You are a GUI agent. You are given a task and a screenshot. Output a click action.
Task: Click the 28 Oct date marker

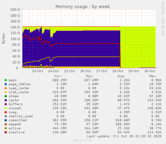click(118, 71)
